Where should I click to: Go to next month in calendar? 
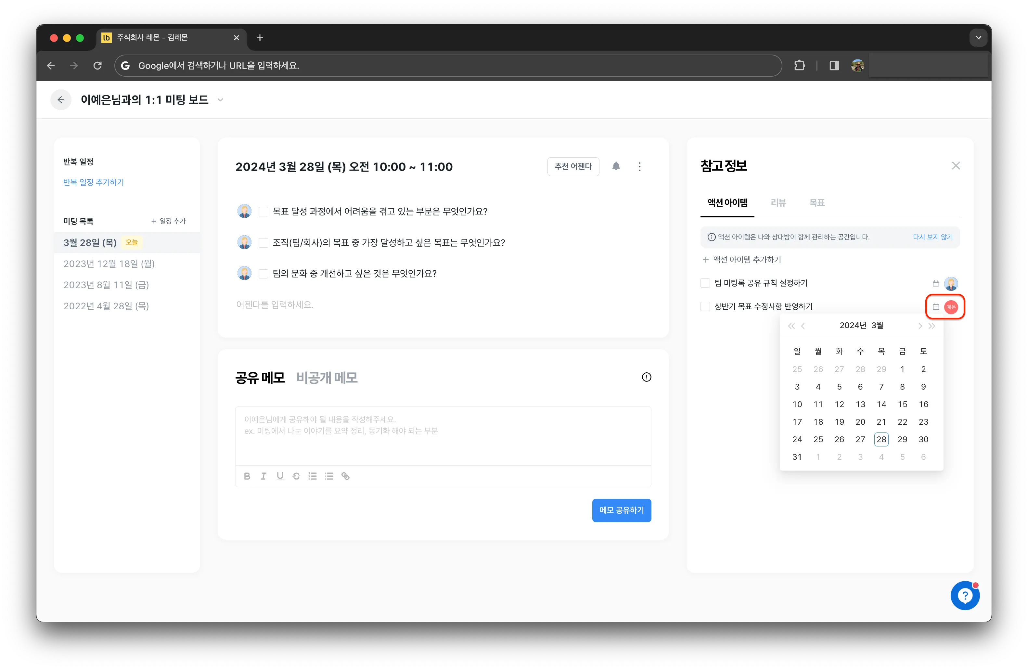[920, 326]
